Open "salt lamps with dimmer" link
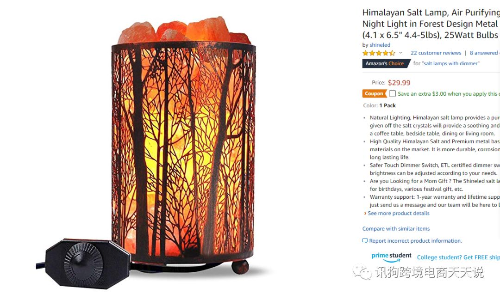Viewport: 500px width, 294px height. [450, 63]
